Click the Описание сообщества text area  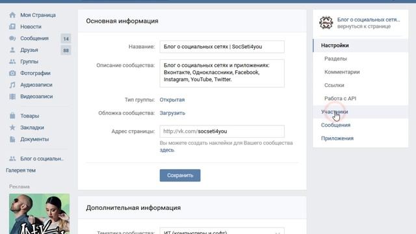(222, 73)
